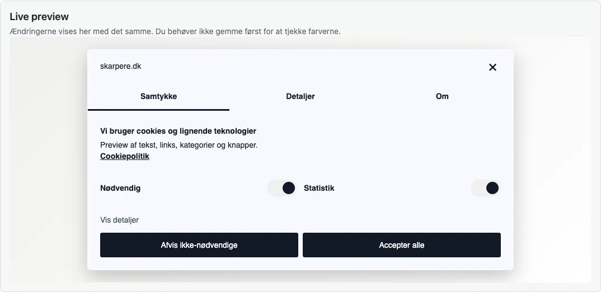Open the Detaljer tab
Image resolution: width=601 pixels, height=292 pixels.
pos(300,97)
